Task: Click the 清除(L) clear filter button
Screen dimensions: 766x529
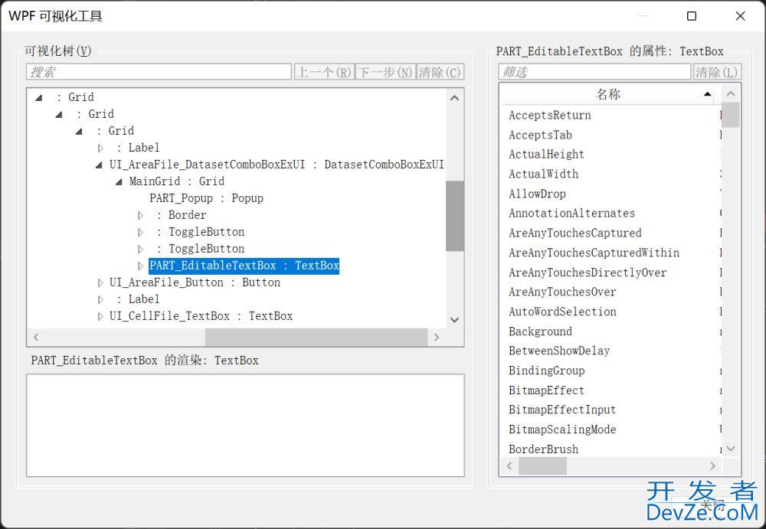Action: pyautogui.click(x=717, y=72)
